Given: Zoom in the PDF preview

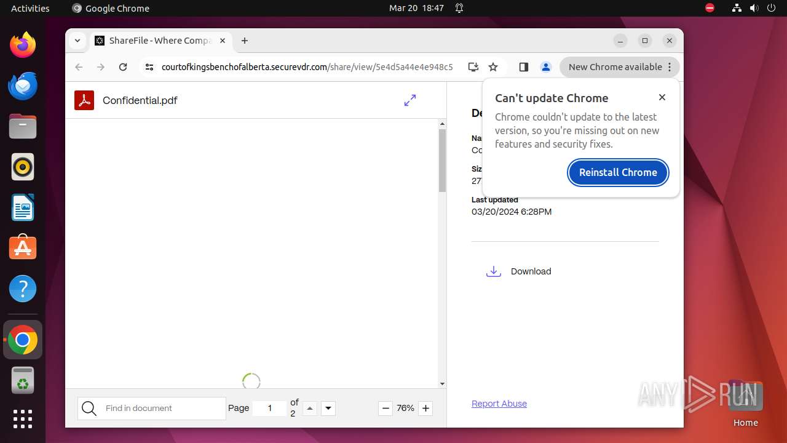Looking at the screenshot, I should pyautogui.click(x=425, y=408).
